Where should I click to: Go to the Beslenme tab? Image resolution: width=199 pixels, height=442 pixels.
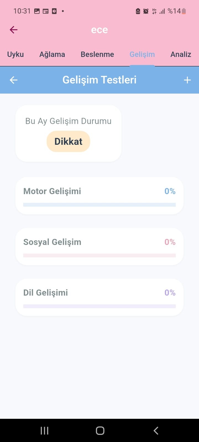[97, 54]
